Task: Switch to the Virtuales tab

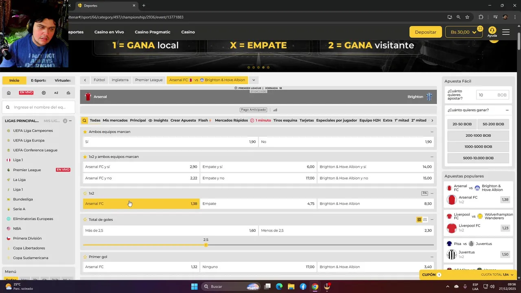Action: coord(63,81)
